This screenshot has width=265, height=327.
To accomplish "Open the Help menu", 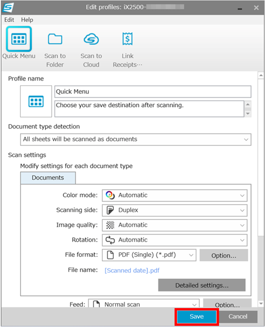I will pos(27,20).
